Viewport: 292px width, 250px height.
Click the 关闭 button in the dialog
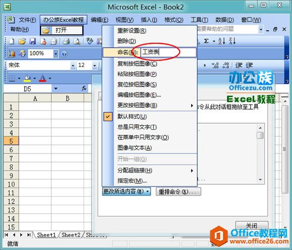(252, 225)
